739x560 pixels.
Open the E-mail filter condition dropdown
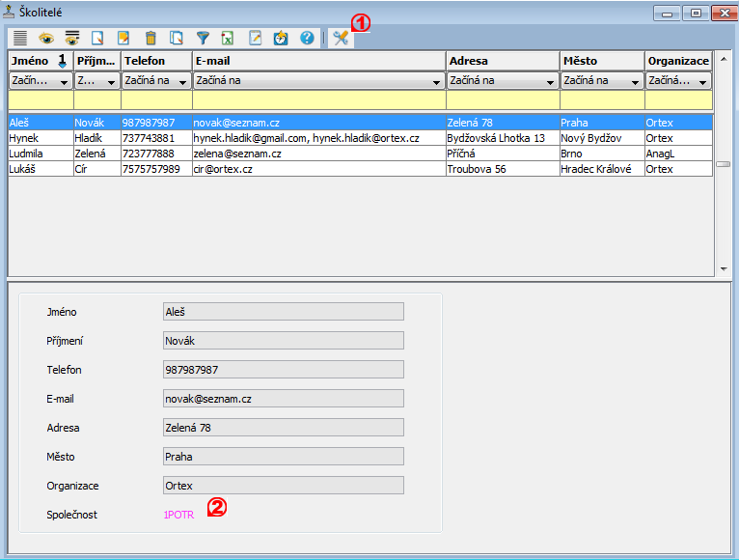[435, 81]
